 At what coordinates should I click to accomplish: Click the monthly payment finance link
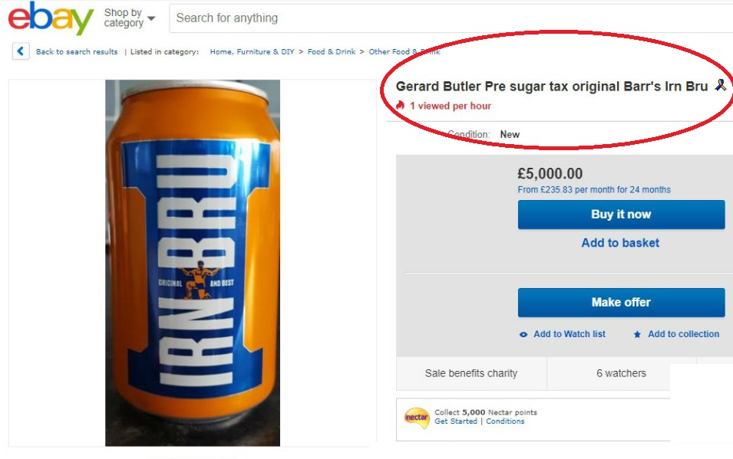tap(594, 190)
